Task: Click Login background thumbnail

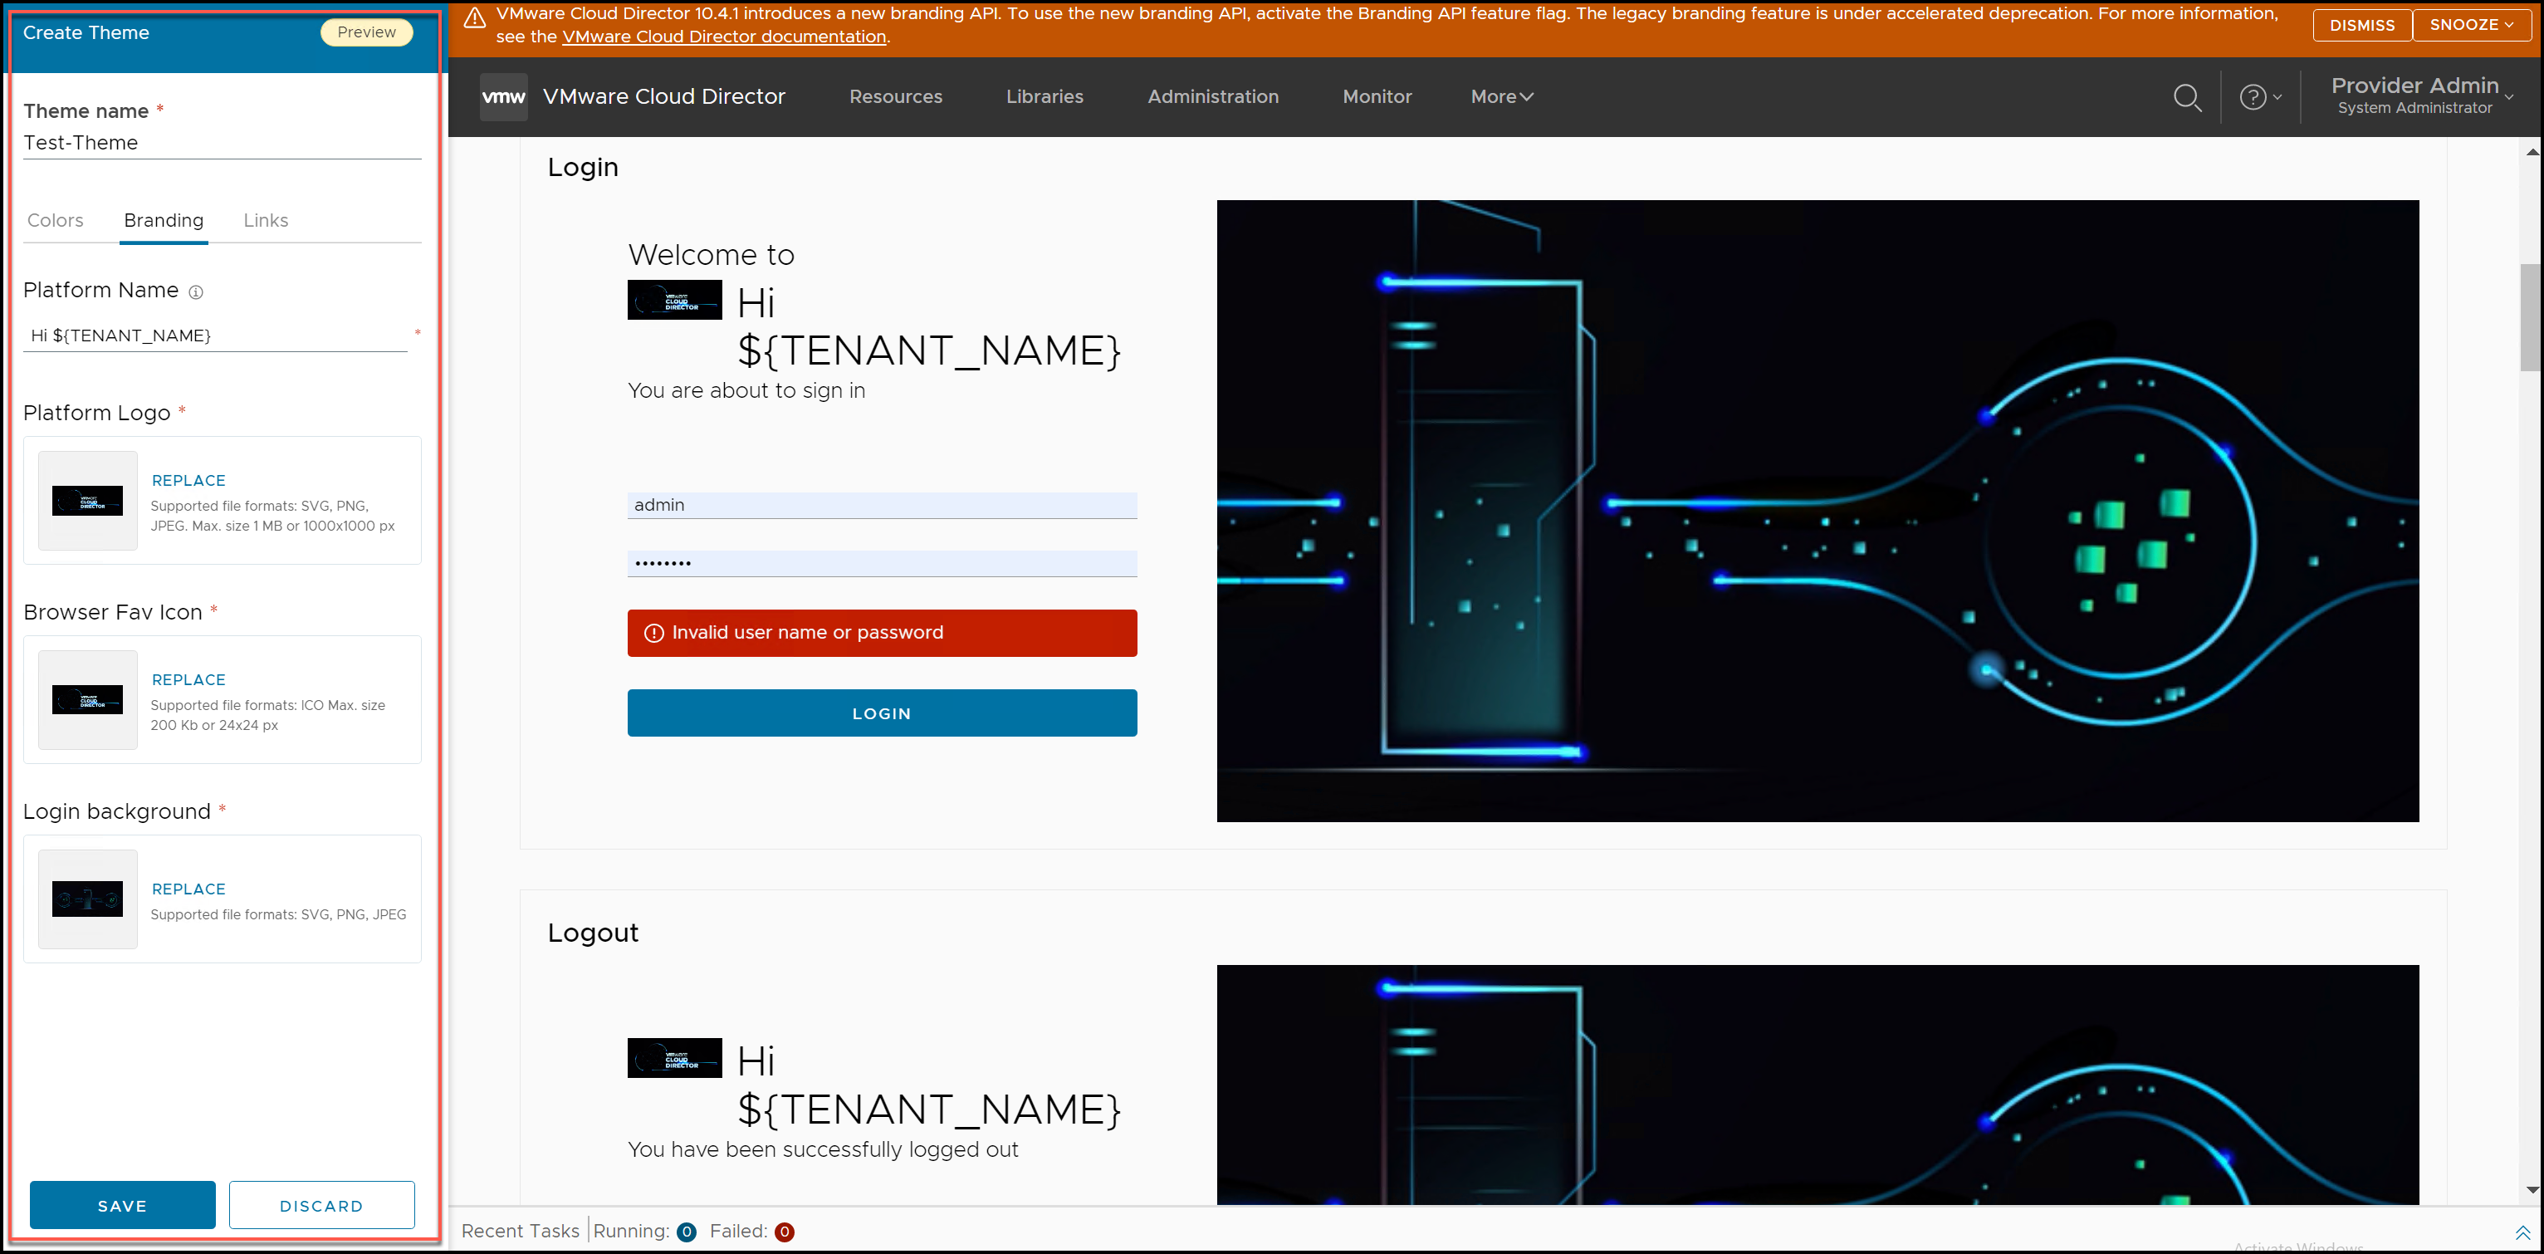Action: 88,899
